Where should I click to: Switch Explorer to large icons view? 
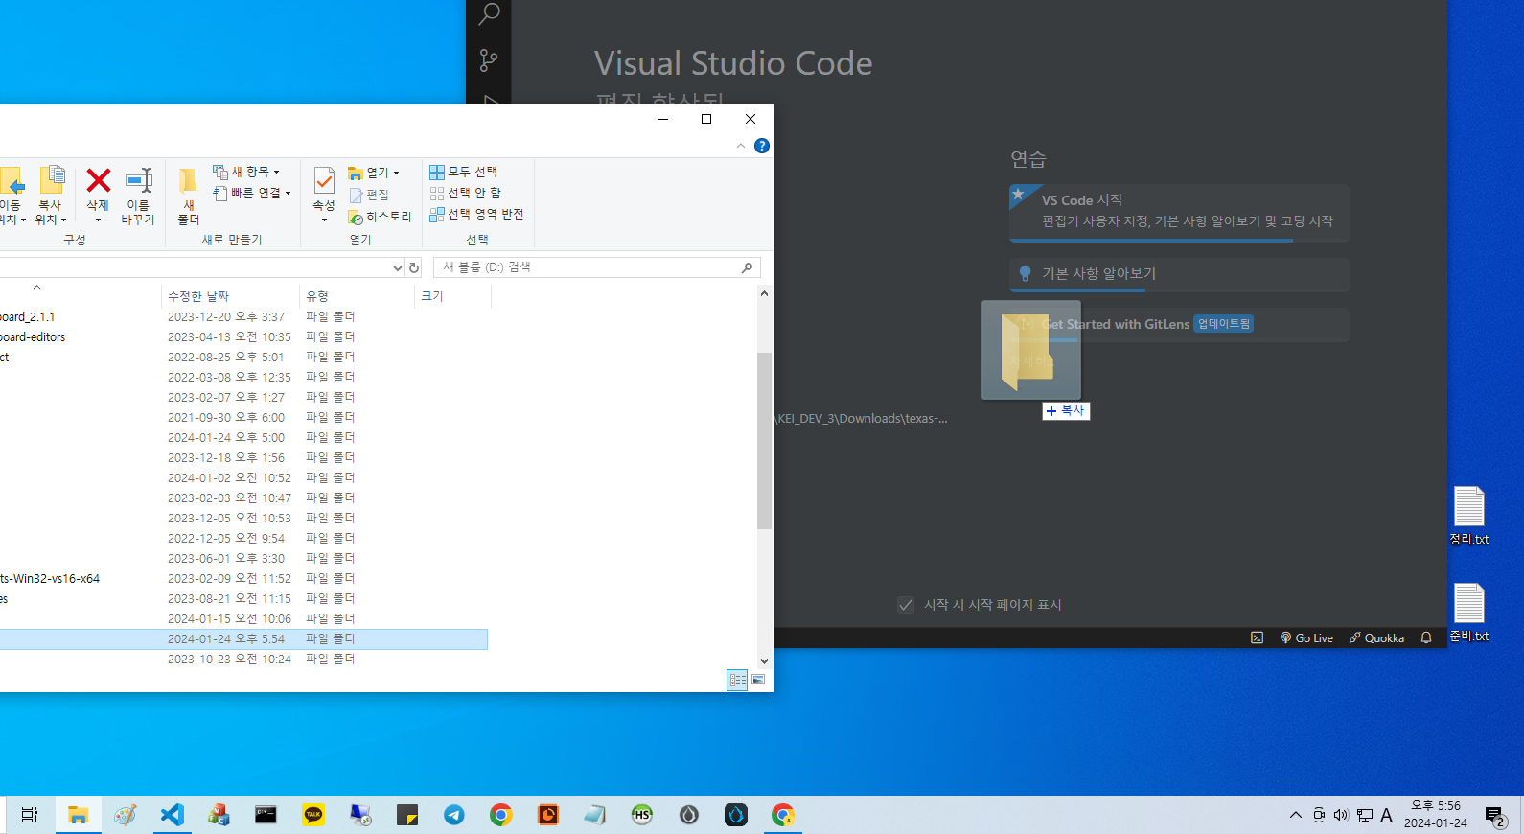click(758, 680)
